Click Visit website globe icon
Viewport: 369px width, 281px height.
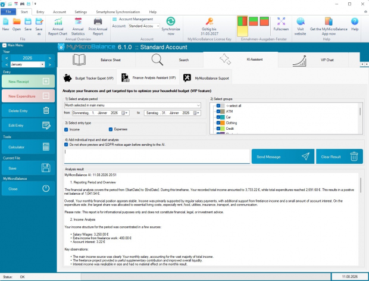pyautogui.click(x=301, y=21)
